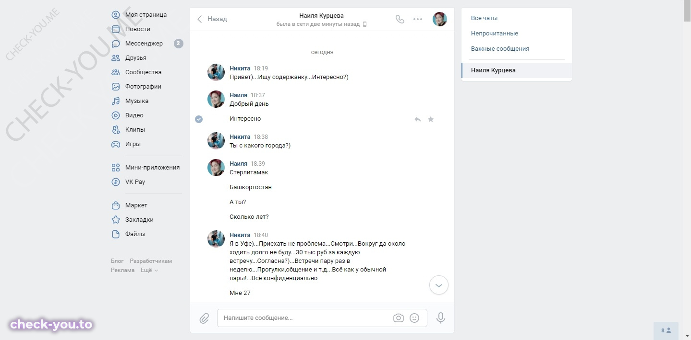Open Наиля Курцева name in chat header

pyautogui.click(x=321, y=15)
